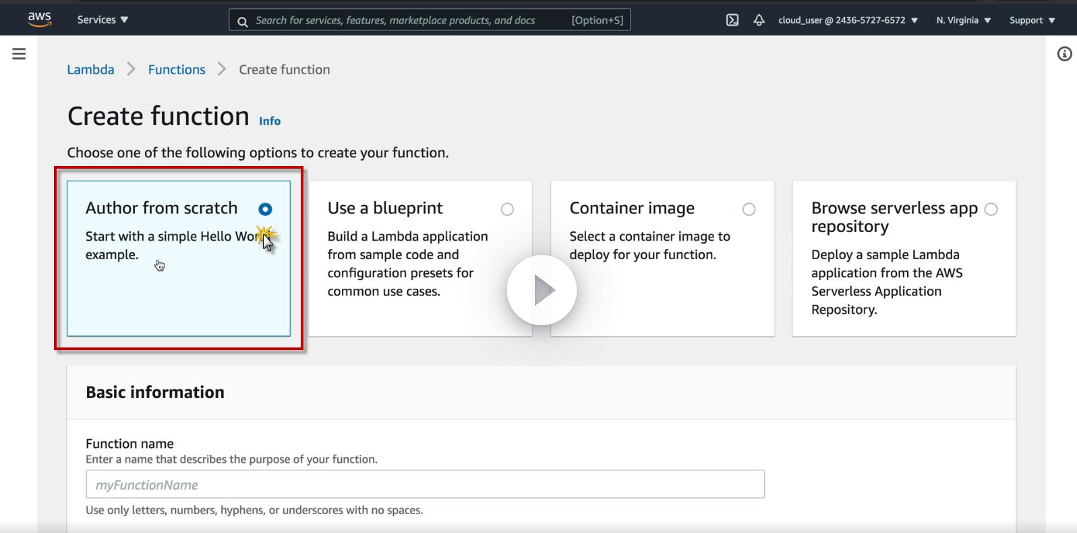Select the Use a blueprint radio button

(x=507, y=209)
